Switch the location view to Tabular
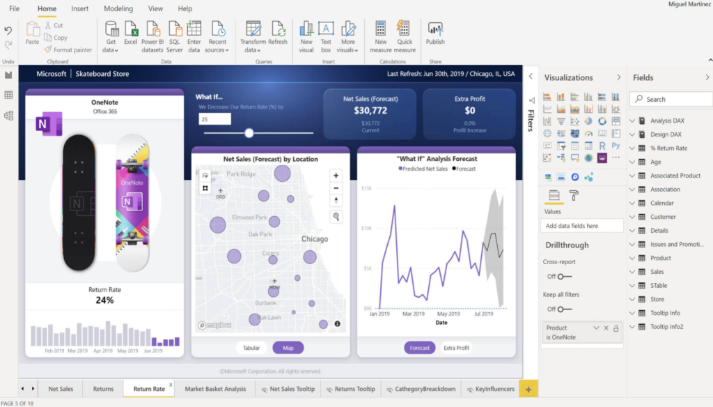Screen dimensions: 713x407 coord(251,347)
